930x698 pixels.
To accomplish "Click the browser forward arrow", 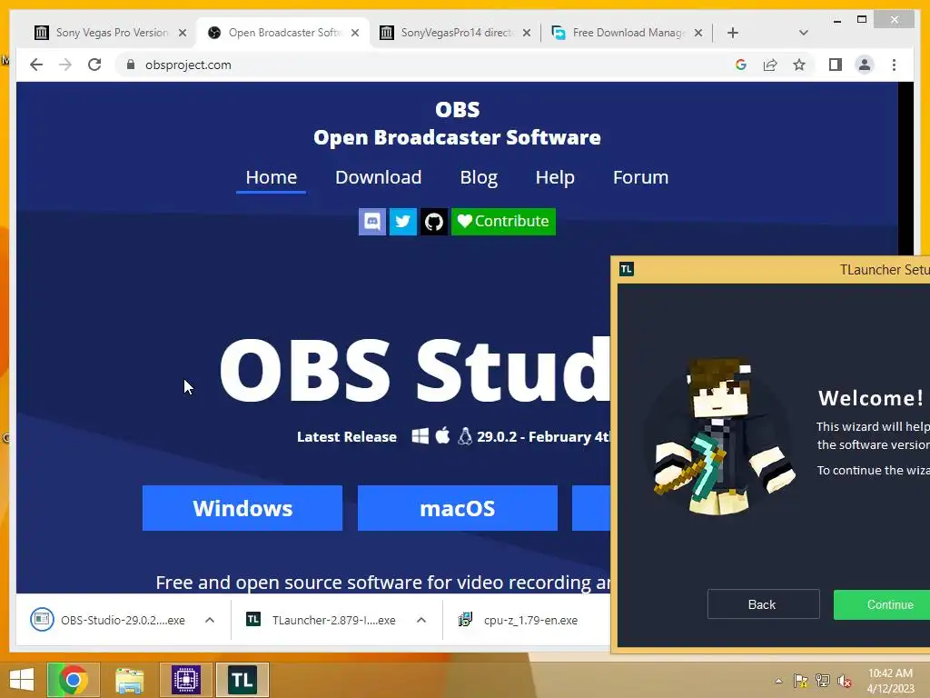I will pyautogui.click(x=65, y=65).
